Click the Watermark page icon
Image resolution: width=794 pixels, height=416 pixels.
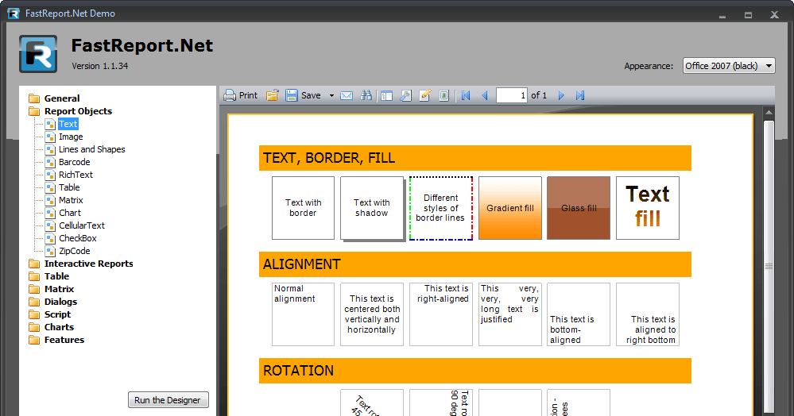[x=443, y=95]
